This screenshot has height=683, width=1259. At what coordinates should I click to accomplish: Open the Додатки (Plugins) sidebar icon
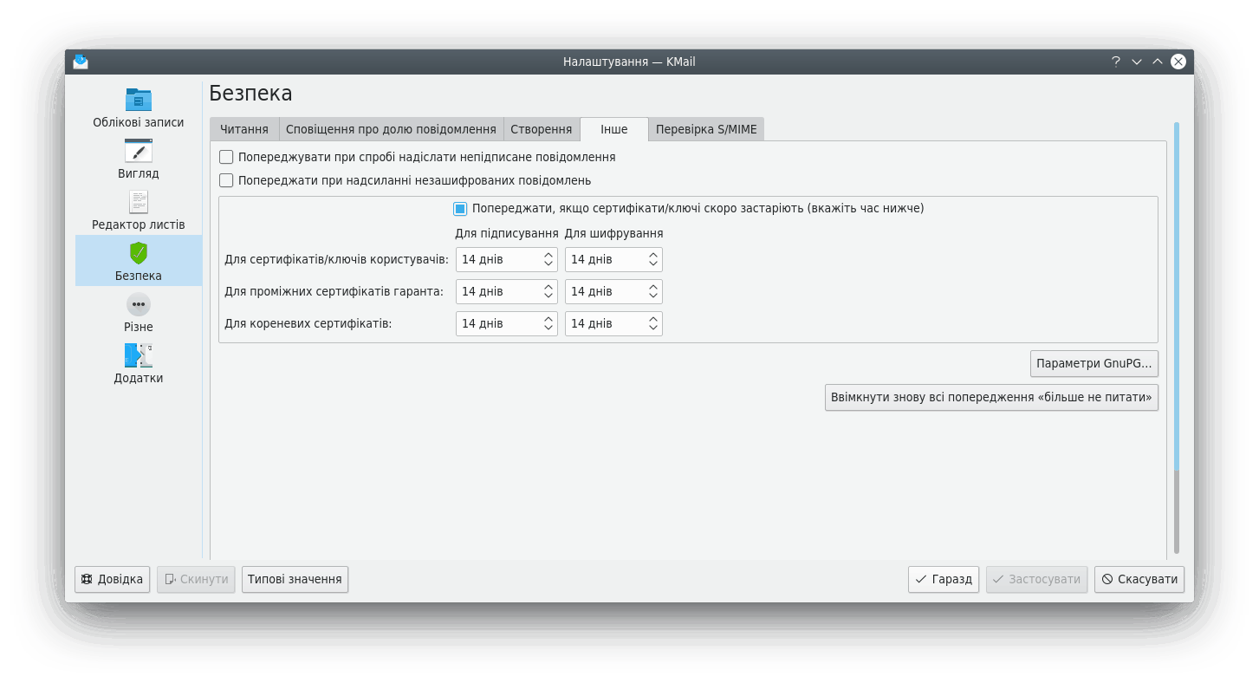click(x=138, y=355)
